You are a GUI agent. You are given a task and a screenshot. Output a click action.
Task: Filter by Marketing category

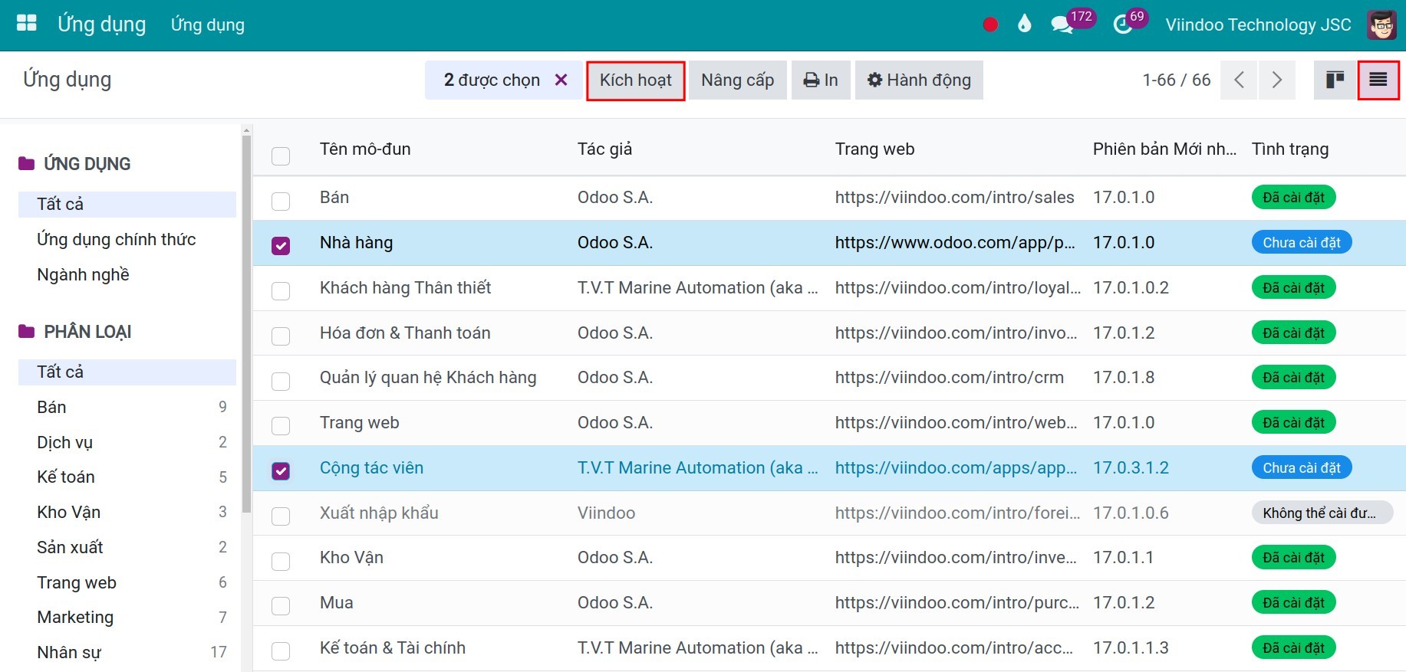[x=127, y=617]
